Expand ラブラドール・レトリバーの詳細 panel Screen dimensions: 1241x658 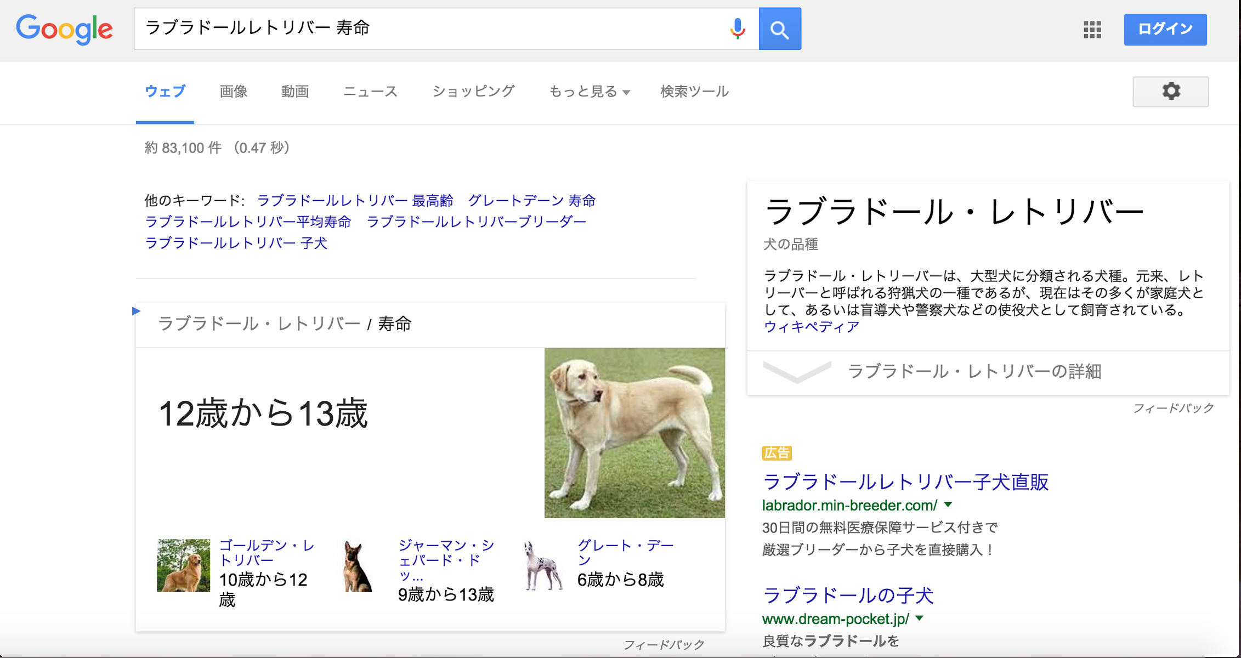(974, 372)
